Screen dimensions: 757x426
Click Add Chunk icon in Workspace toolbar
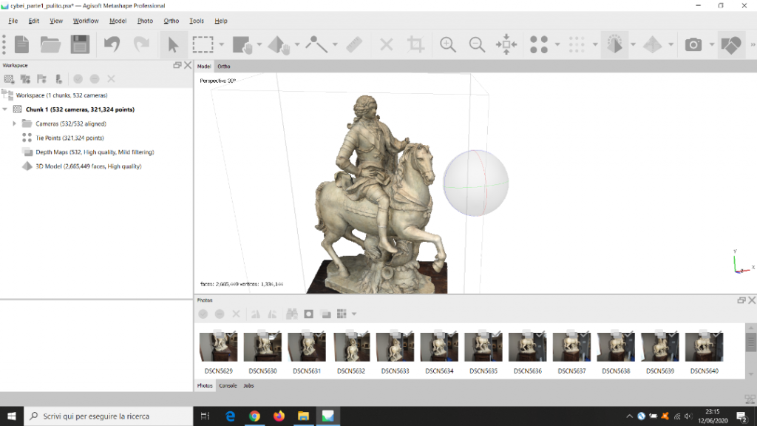click(x=10, y=78)
